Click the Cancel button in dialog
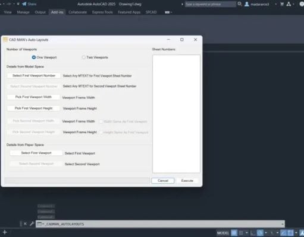 (163, 181)
